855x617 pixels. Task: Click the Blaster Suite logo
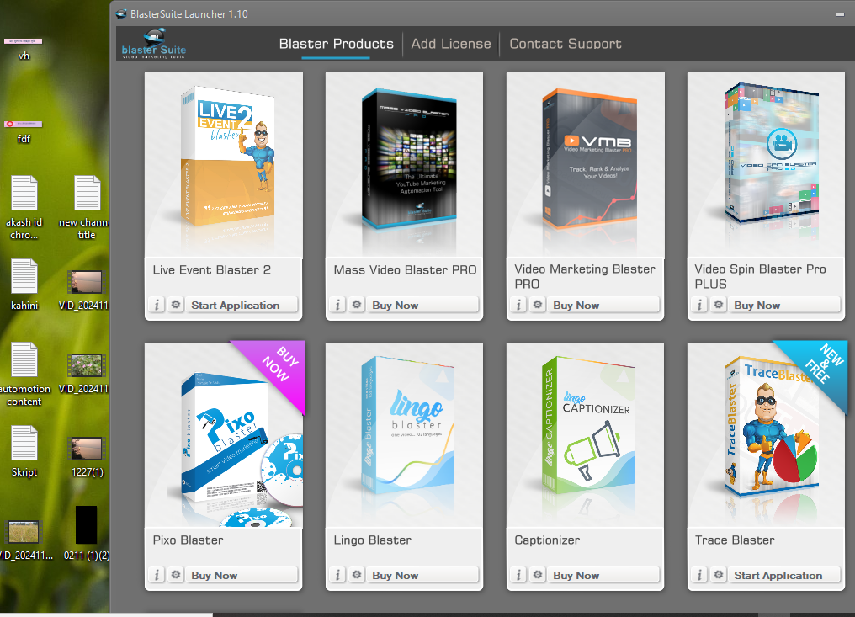[154, 44]
